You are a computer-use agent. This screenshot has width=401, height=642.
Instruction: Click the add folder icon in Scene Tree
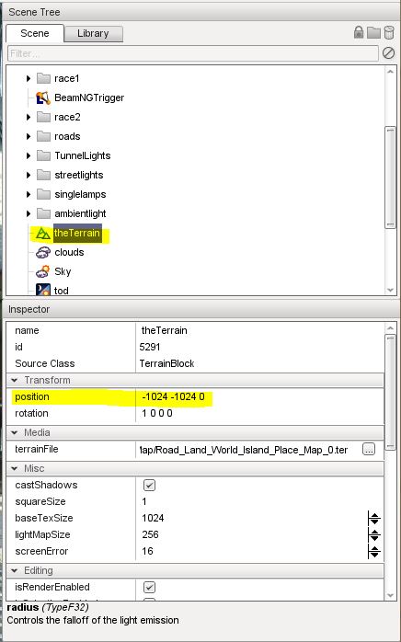pyautogui.click(x=373, y=33)
